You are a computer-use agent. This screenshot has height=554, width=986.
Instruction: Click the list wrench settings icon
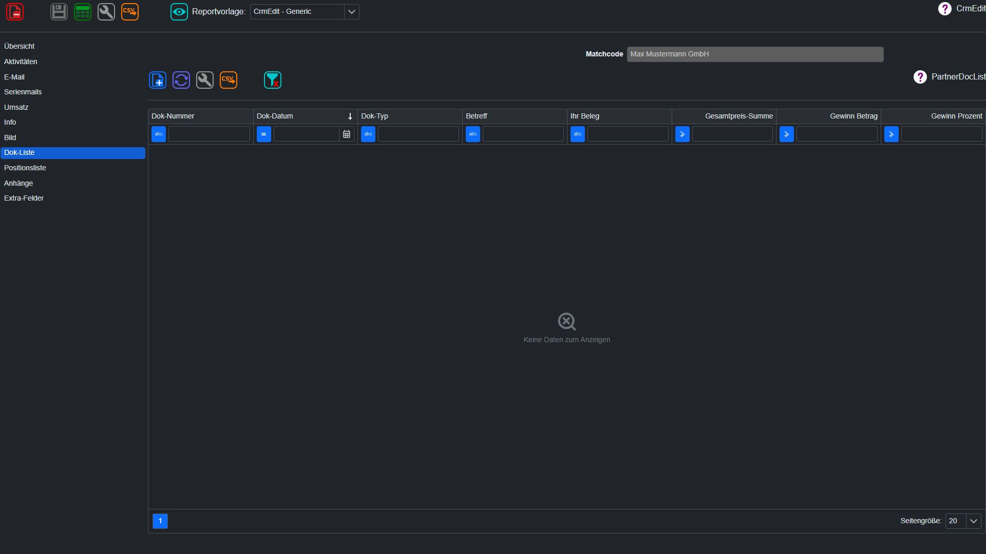coord(205,80)
